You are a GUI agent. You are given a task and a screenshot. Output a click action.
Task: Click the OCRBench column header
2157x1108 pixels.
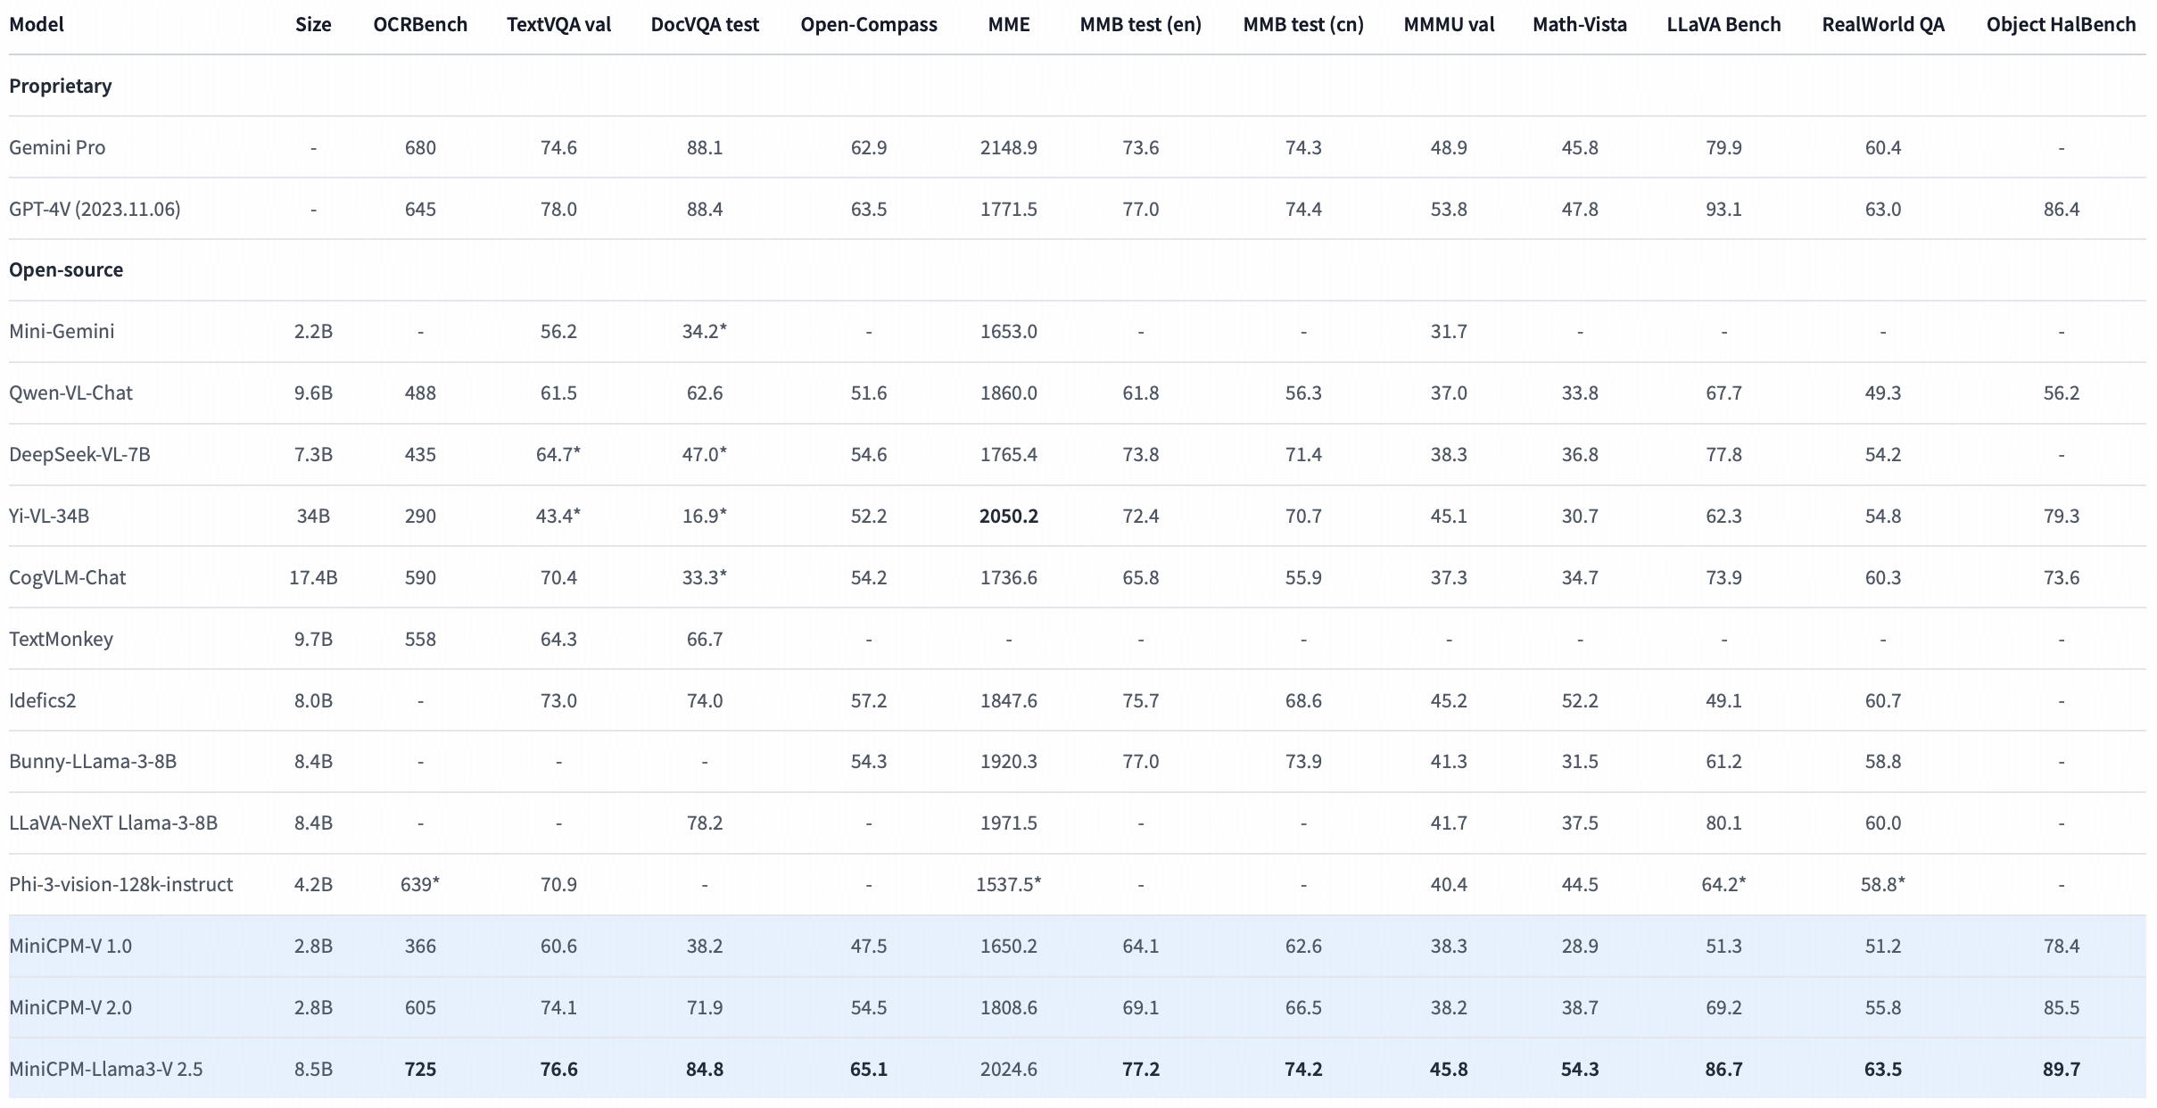pyautogui.click(x=420, y=25)
